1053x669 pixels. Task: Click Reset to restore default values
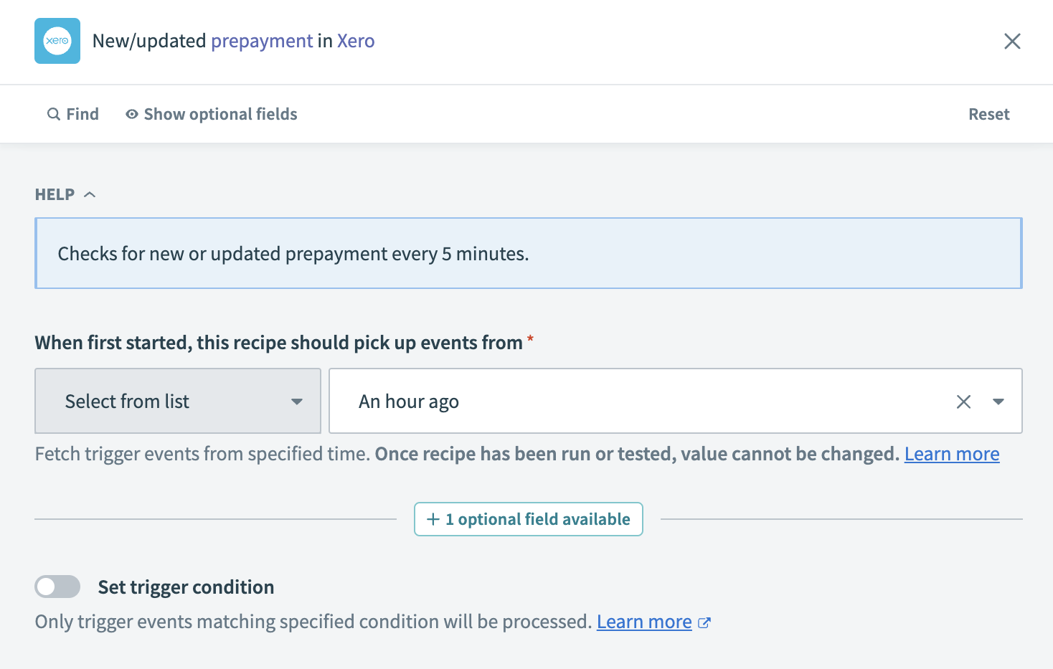tap(988, 113)
